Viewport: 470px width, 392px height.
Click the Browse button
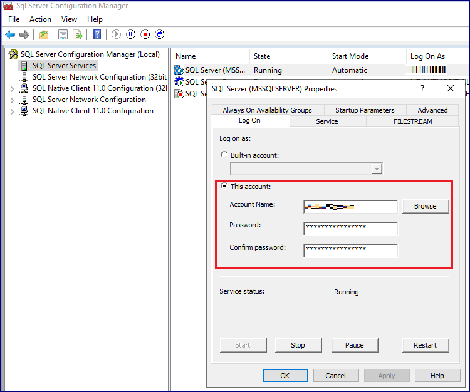tap(426, 206)
